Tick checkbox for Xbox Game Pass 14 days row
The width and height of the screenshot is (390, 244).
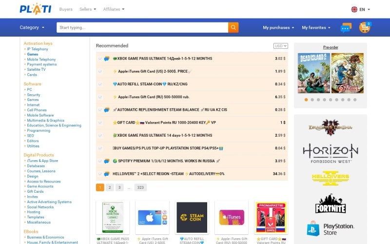pyautogui.click(x=100, y=136)
